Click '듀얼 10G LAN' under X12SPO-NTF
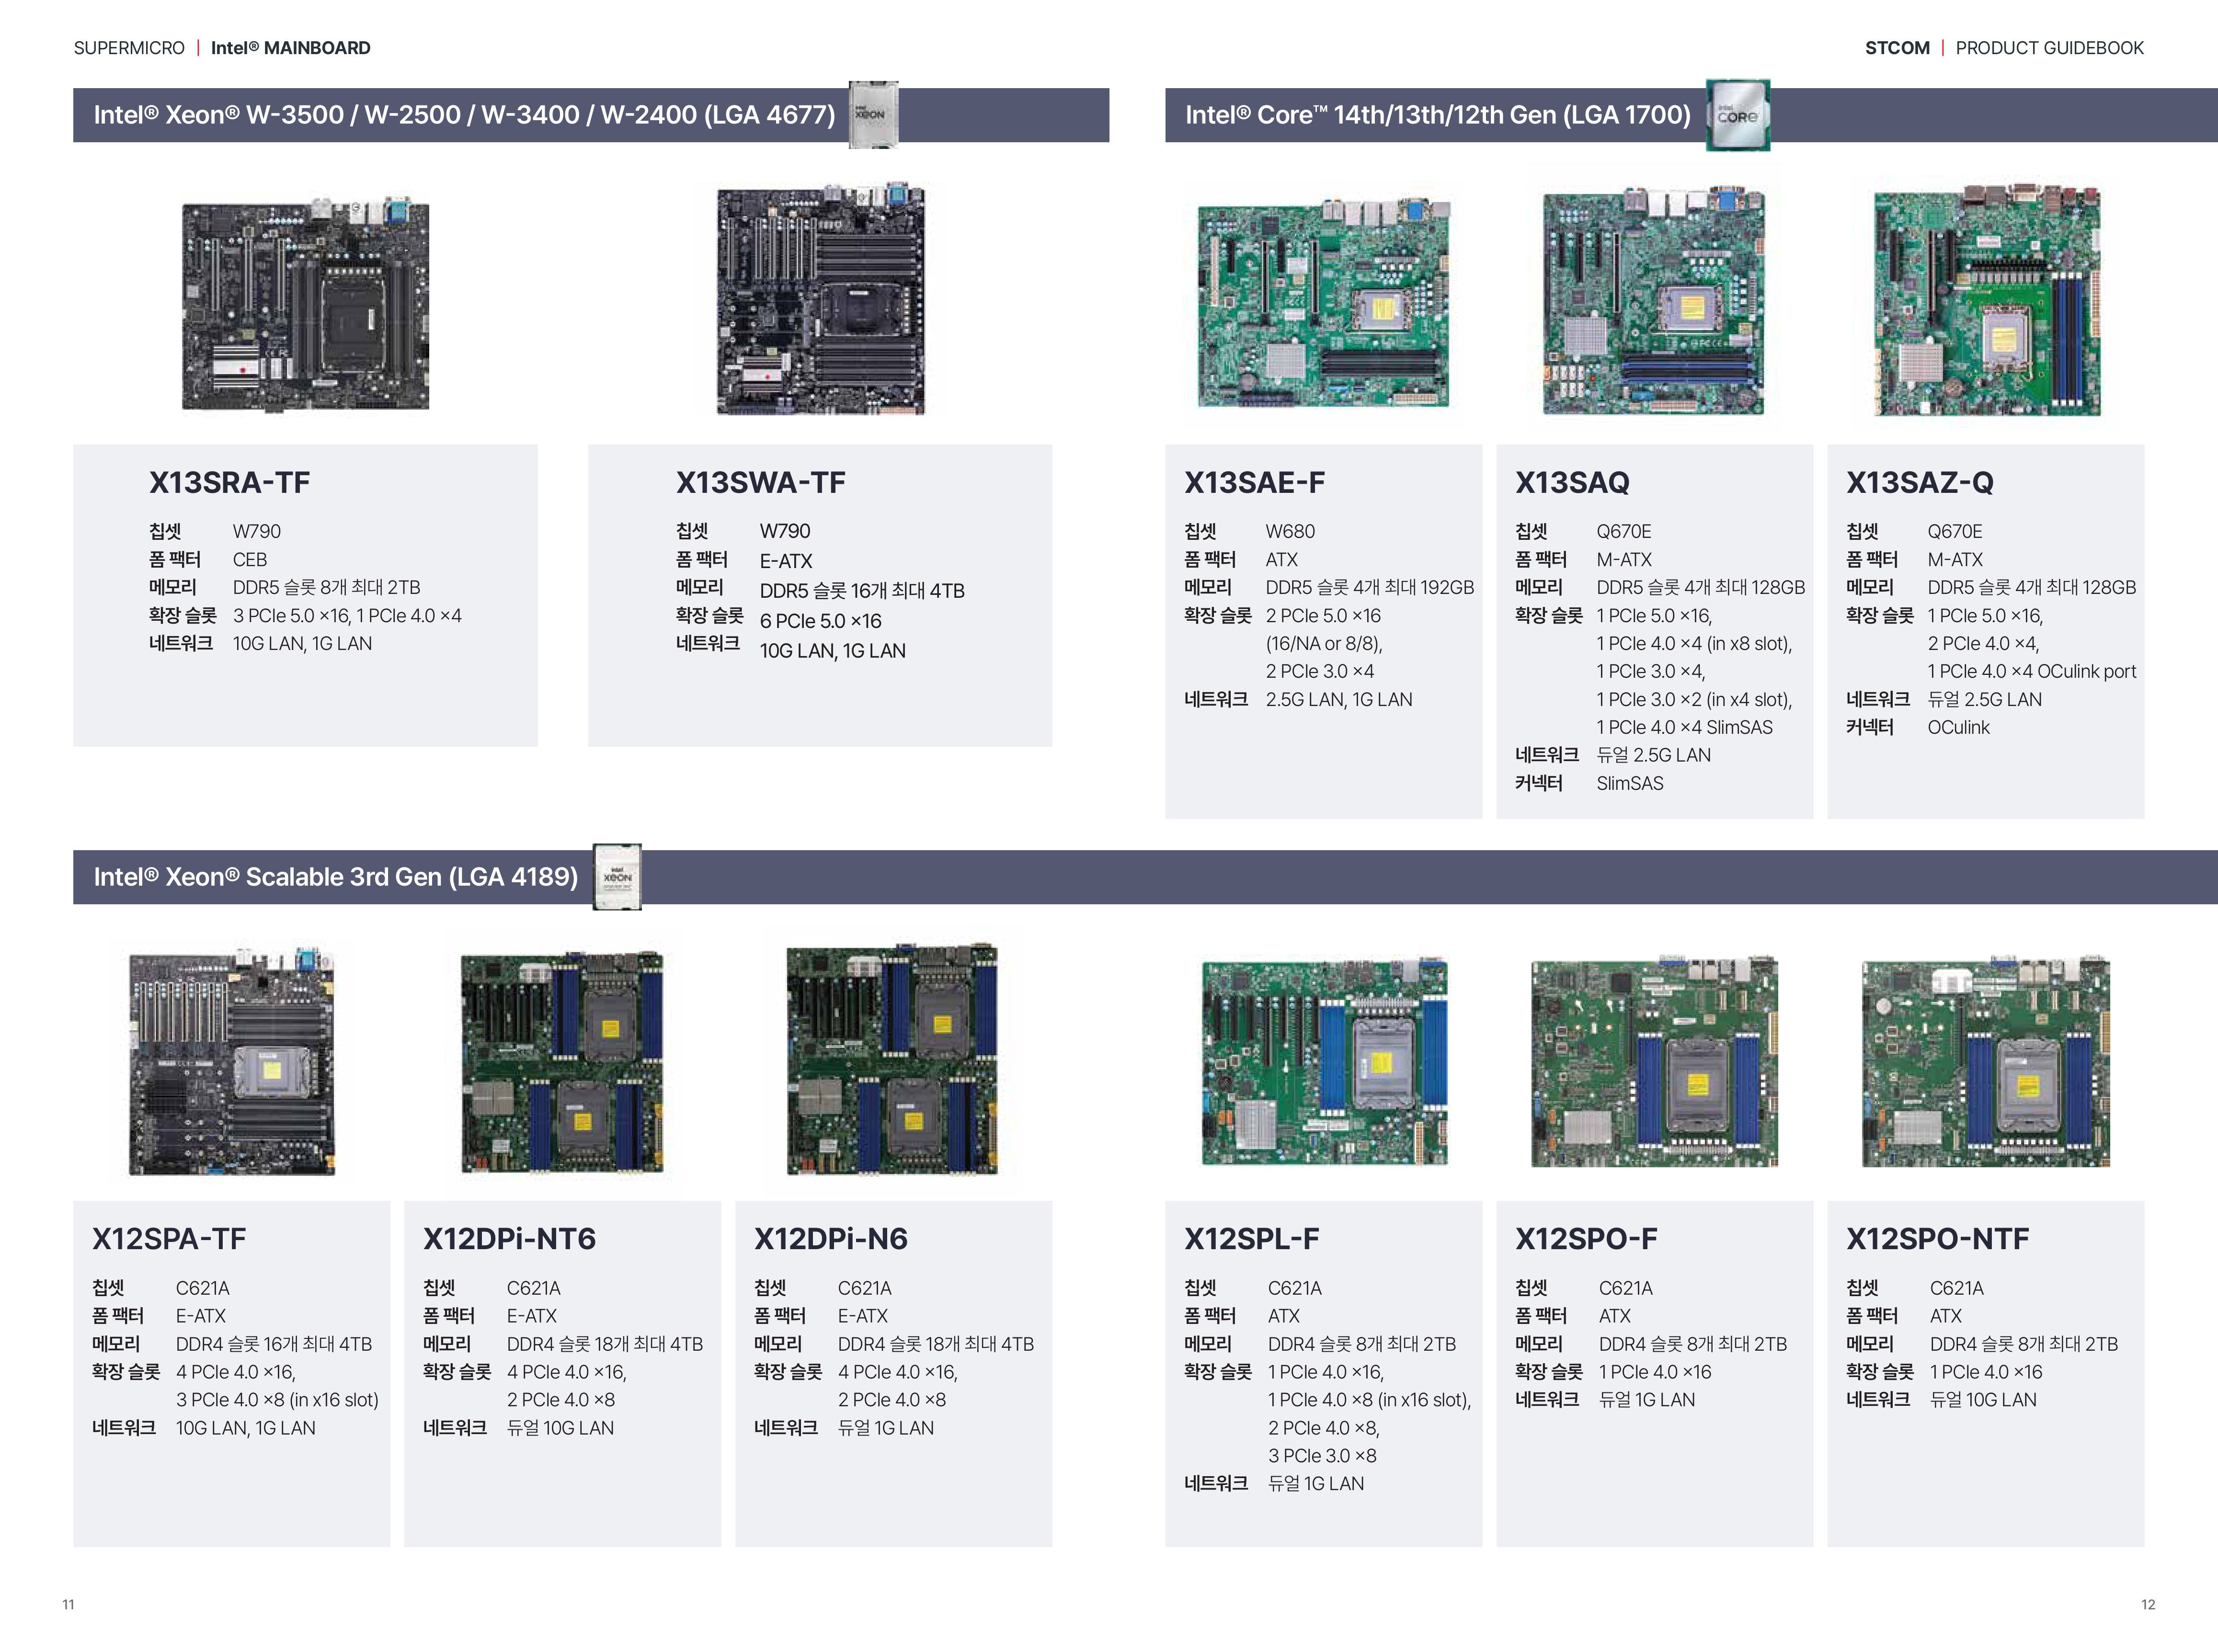Viewport: 2218px width, 1652px height. pyautogui.click(x=1983, y=1400)
